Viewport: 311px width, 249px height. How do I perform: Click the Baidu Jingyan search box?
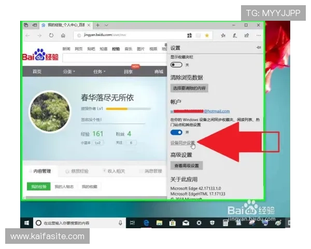tap(115, 58)
